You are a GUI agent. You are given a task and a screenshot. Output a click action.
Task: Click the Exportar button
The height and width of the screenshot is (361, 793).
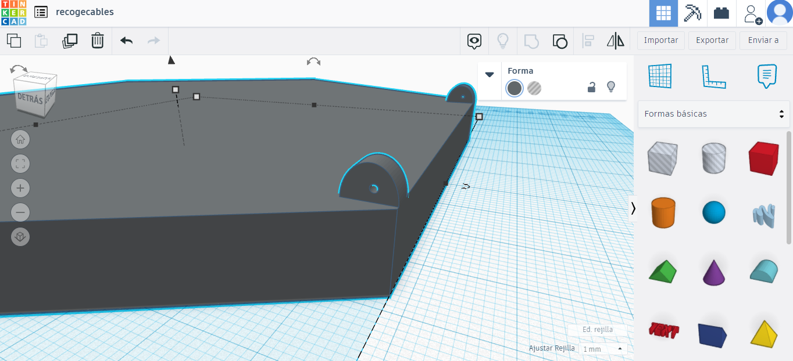[x=712, y=41]
